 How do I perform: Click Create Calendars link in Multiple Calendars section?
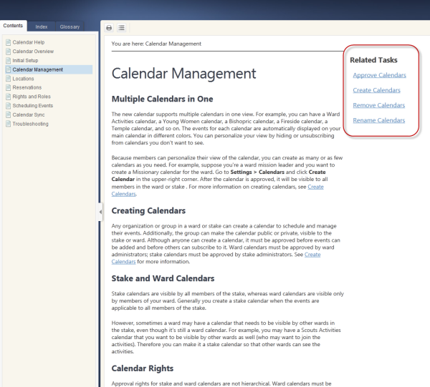click(x=315, y=187)
